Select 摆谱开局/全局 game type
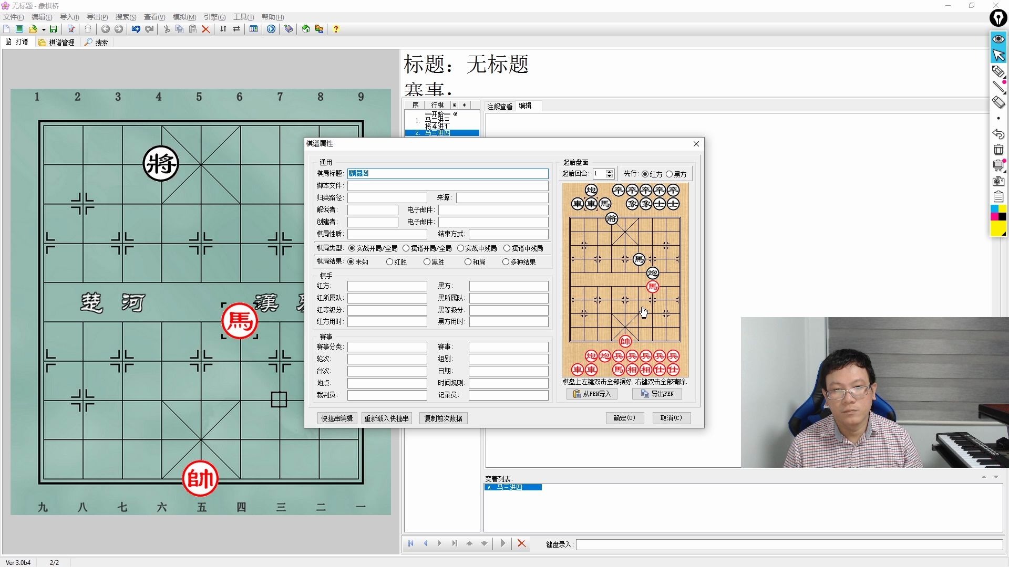 pos(427,248)
